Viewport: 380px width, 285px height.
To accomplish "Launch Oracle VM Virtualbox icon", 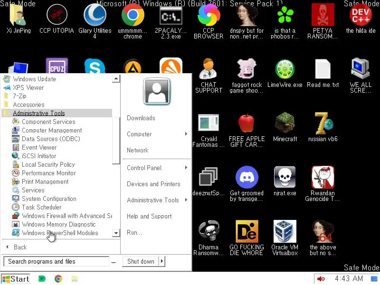I will 285,231.
